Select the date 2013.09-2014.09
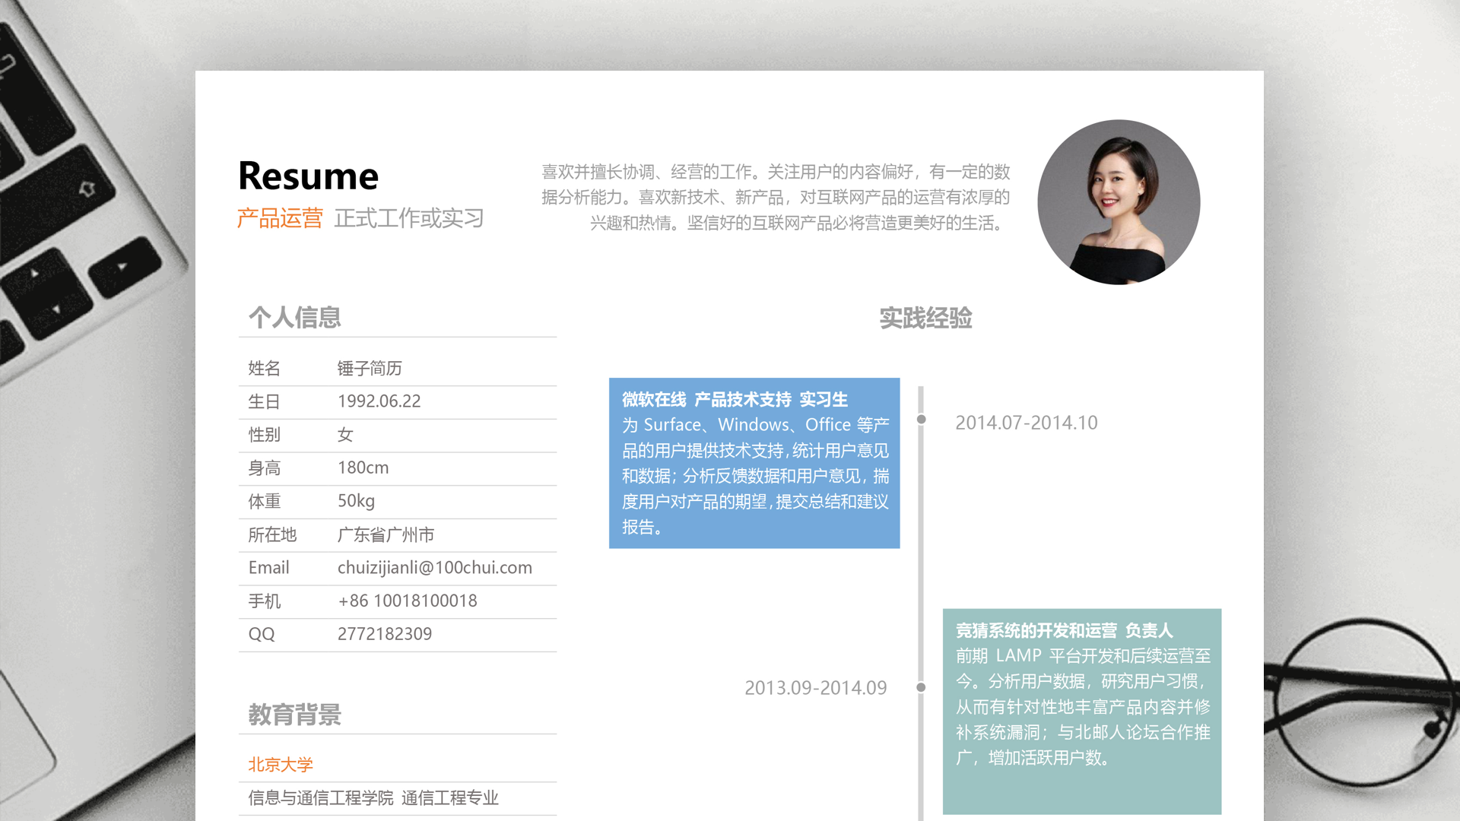Viewport: 1460px width, 821px height. point(815,688)
